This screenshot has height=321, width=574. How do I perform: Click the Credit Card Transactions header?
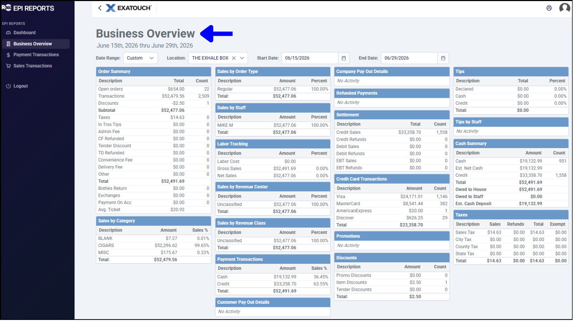pos(392,179)
